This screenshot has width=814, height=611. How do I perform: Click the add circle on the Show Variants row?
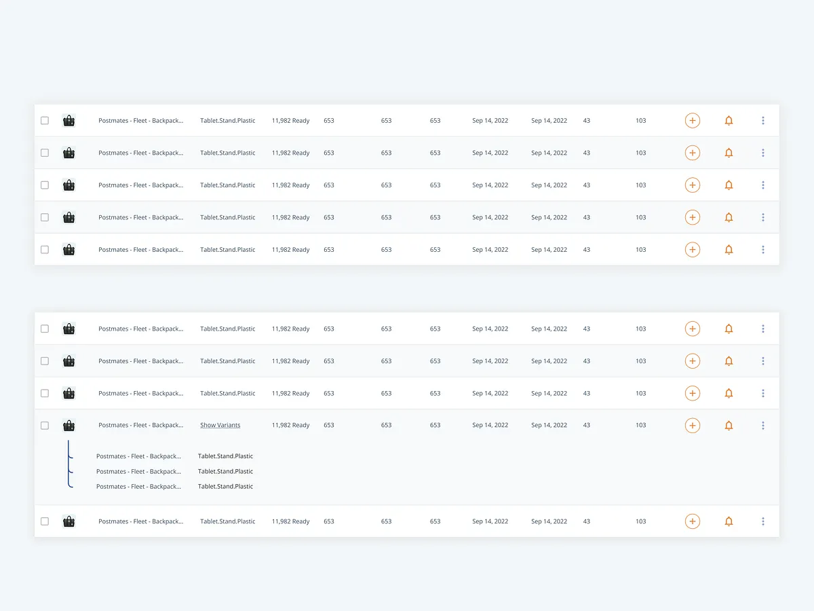point(693,425)
